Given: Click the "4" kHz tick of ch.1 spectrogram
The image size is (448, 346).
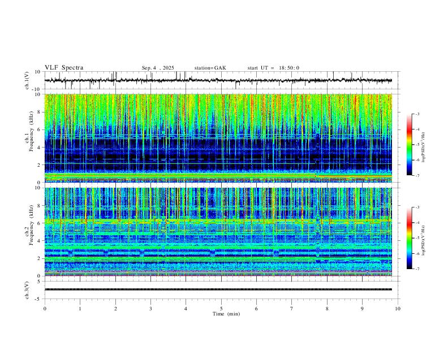Looking at the screenshot, I should coord(39,148).
